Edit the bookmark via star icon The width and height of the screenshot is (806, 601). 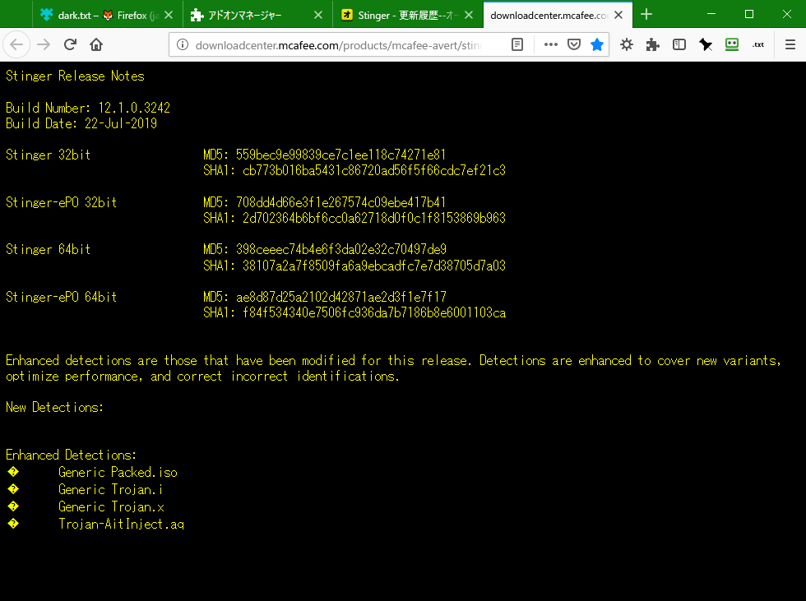(597, 44)
